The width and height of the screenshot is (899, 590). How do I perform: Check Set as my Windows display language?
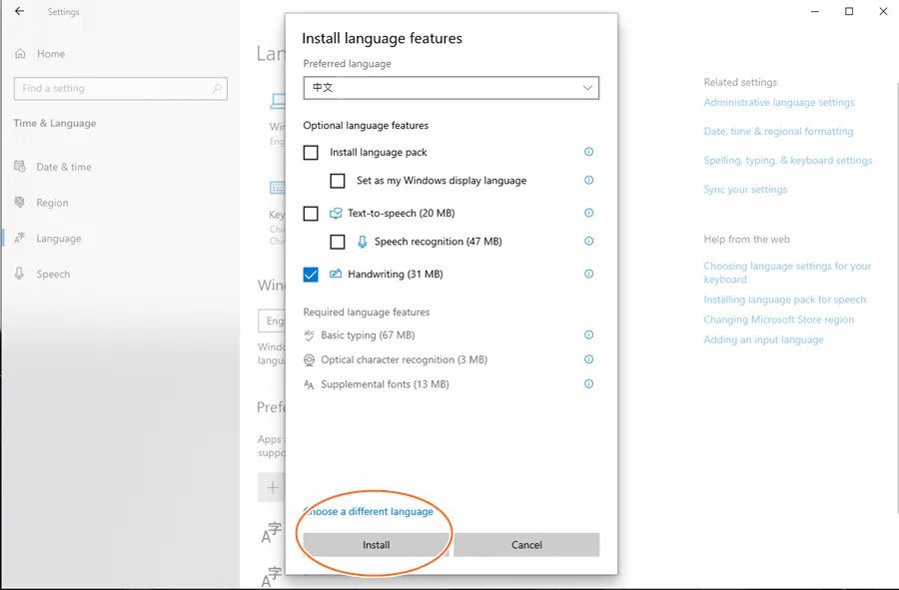pos(338,181)
